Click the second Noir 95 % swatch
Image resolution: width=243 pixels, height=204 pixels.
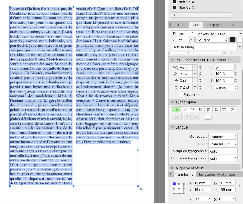click(175, 7)
